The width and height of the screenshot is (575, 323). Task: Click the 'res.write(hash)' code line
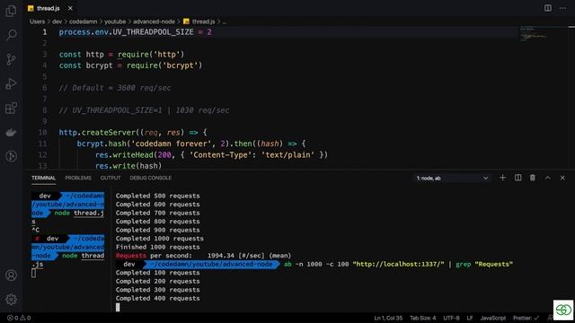pyautogui.click(x=128, y=166)
